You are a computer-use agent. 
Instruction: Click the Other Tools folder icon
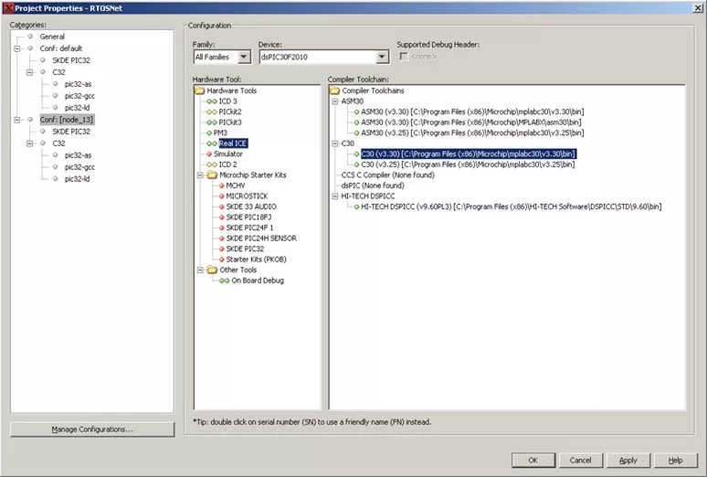(x=212, y=270)
